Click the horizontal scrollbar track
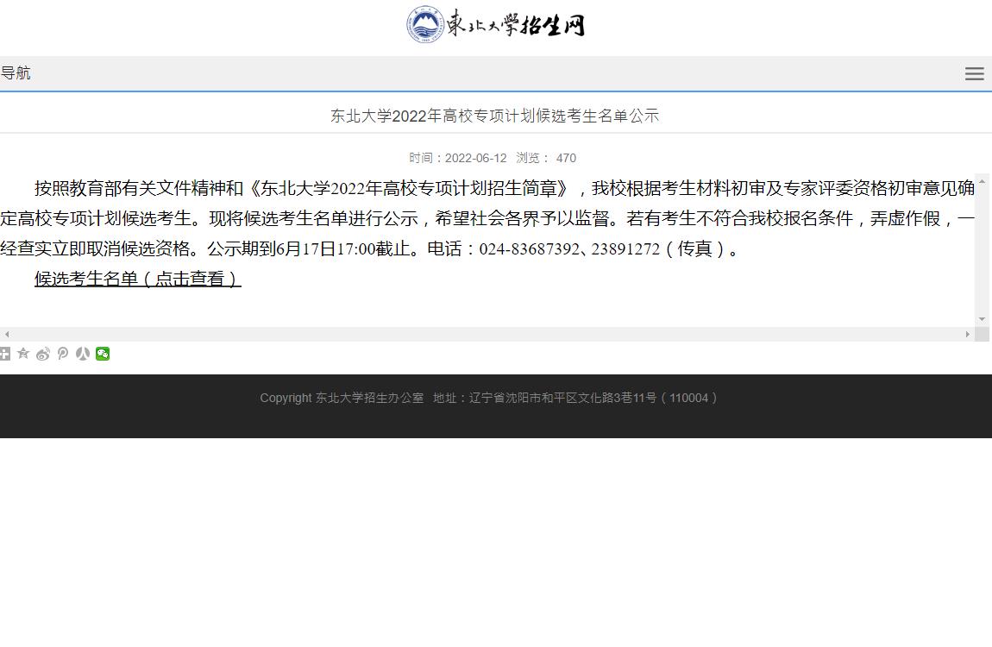The height and width of the screenshot is (647, 992). [487, 334]
